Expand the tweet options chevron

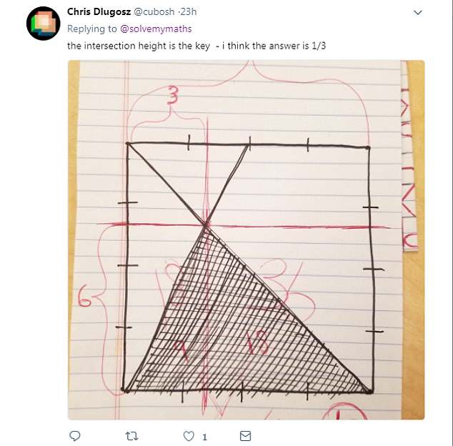click(418, 13)
